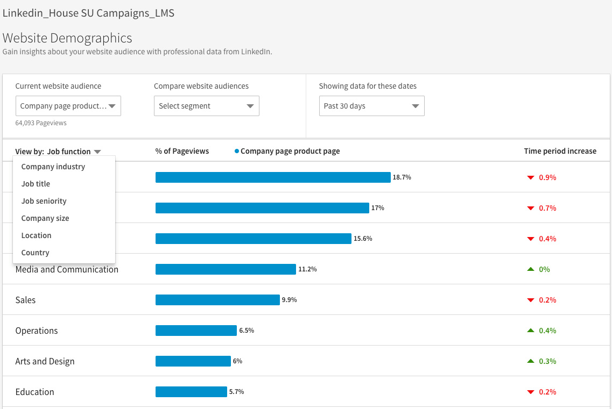Pick Company size from the dropdown list
The width and height of the screenshot is (612, 409).
click(x=45, y=218)
